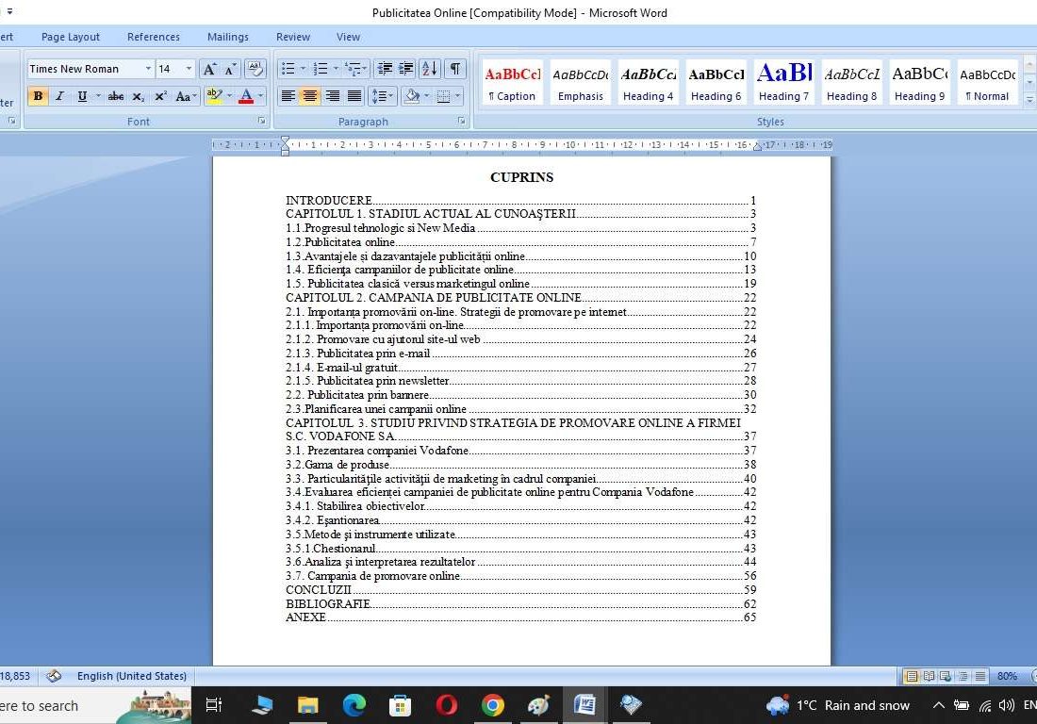Viewport: 1037px width, 724px height.
Task: Switch to the Review tab
Action: [x=292, y=37]
